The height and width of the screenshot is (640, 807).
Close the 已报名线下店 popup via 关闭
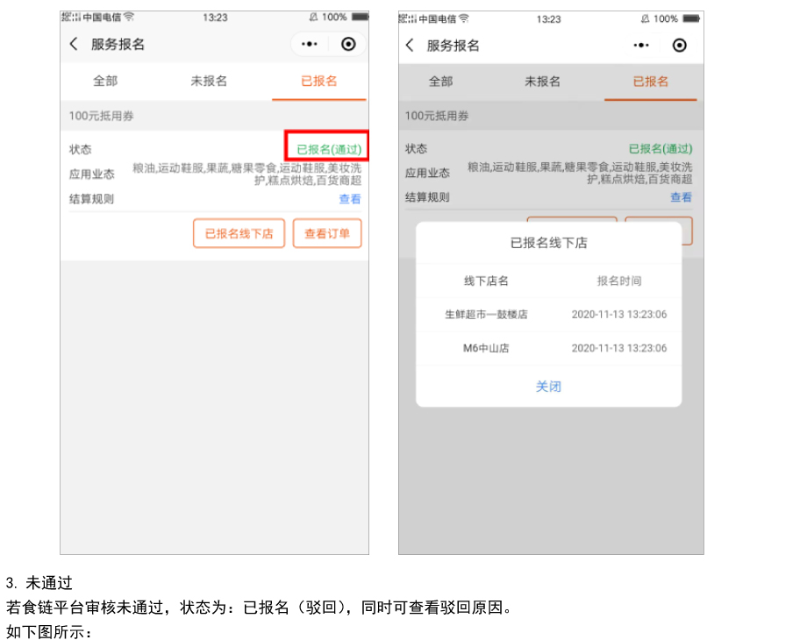point(548,387)
